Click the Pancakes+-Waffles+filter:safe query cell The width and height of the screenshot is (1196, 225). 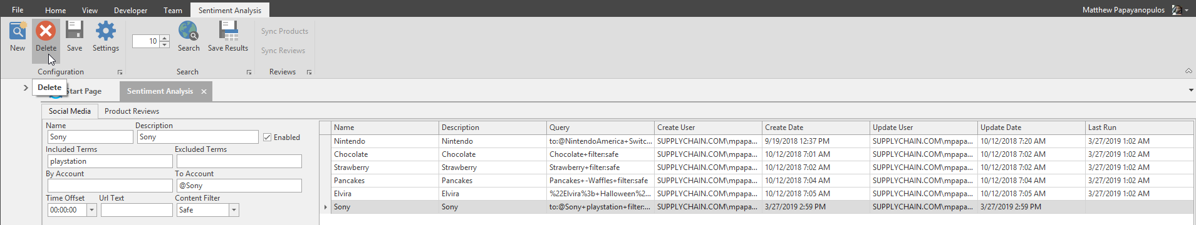click(x=600, y=181)
